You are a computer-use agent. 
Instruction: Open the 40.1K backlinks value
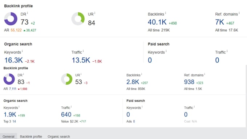pos(157,22)
